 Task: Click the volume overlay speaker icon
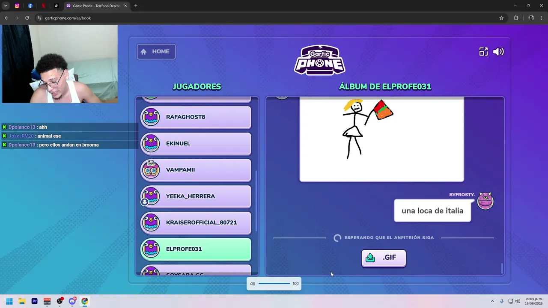tap(253, 284)
